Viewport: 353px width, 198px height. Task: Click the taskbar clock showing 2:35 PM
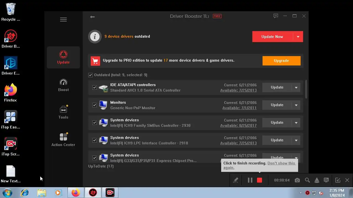coord(337,193)
